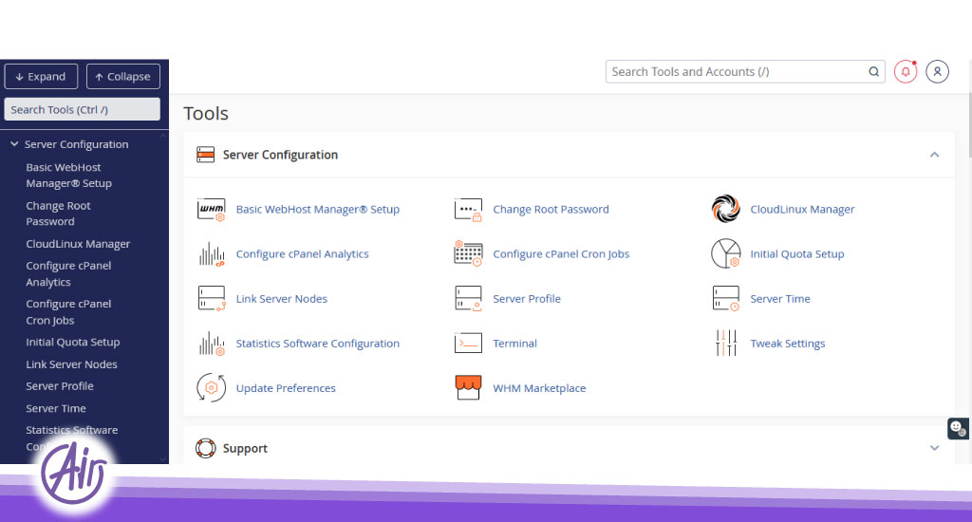
Task: Open the user account menu icon
Action: (937, 72)
